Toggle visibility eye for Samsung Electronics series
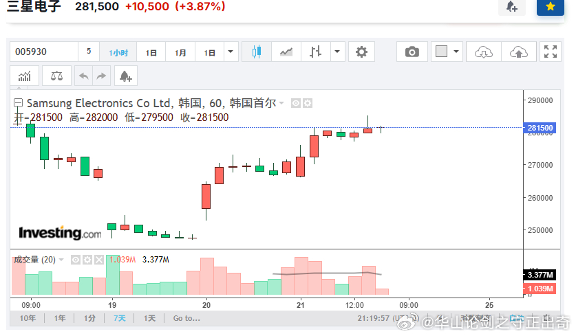 coord(296,104)
